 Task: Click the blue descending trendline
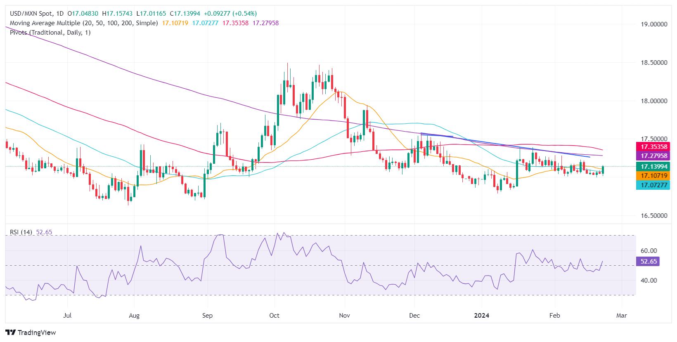pos(505,145)
